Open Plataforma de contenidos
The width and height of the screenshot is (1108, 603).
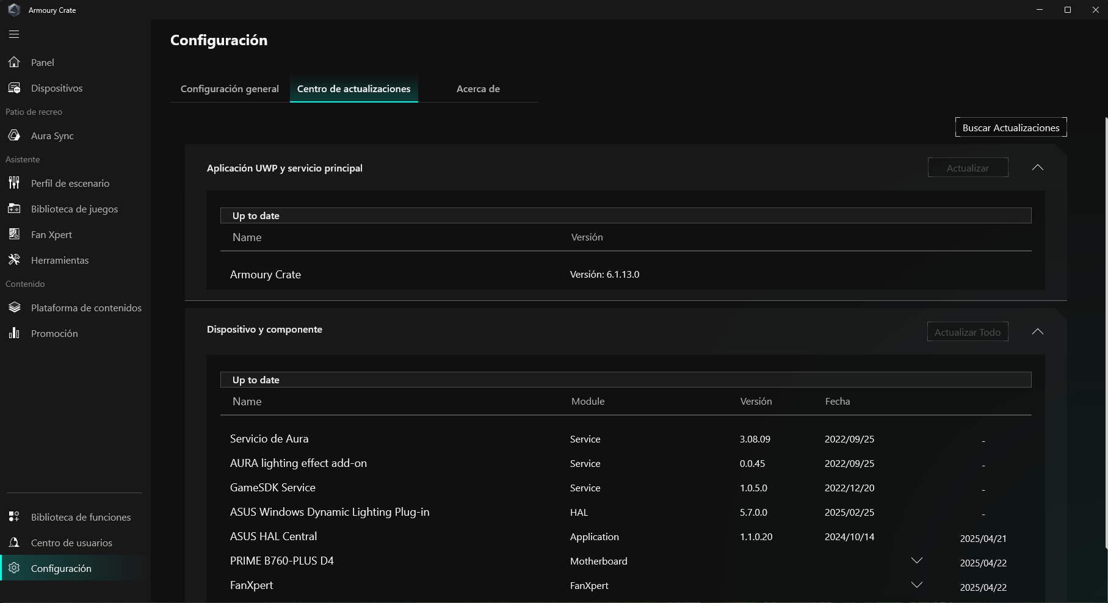click(13, 308)
